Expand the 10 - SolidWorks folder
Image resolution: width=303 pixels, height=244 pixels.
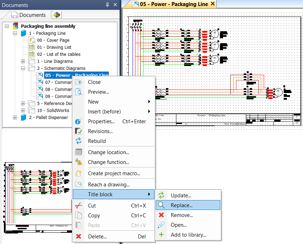(23, 111)
